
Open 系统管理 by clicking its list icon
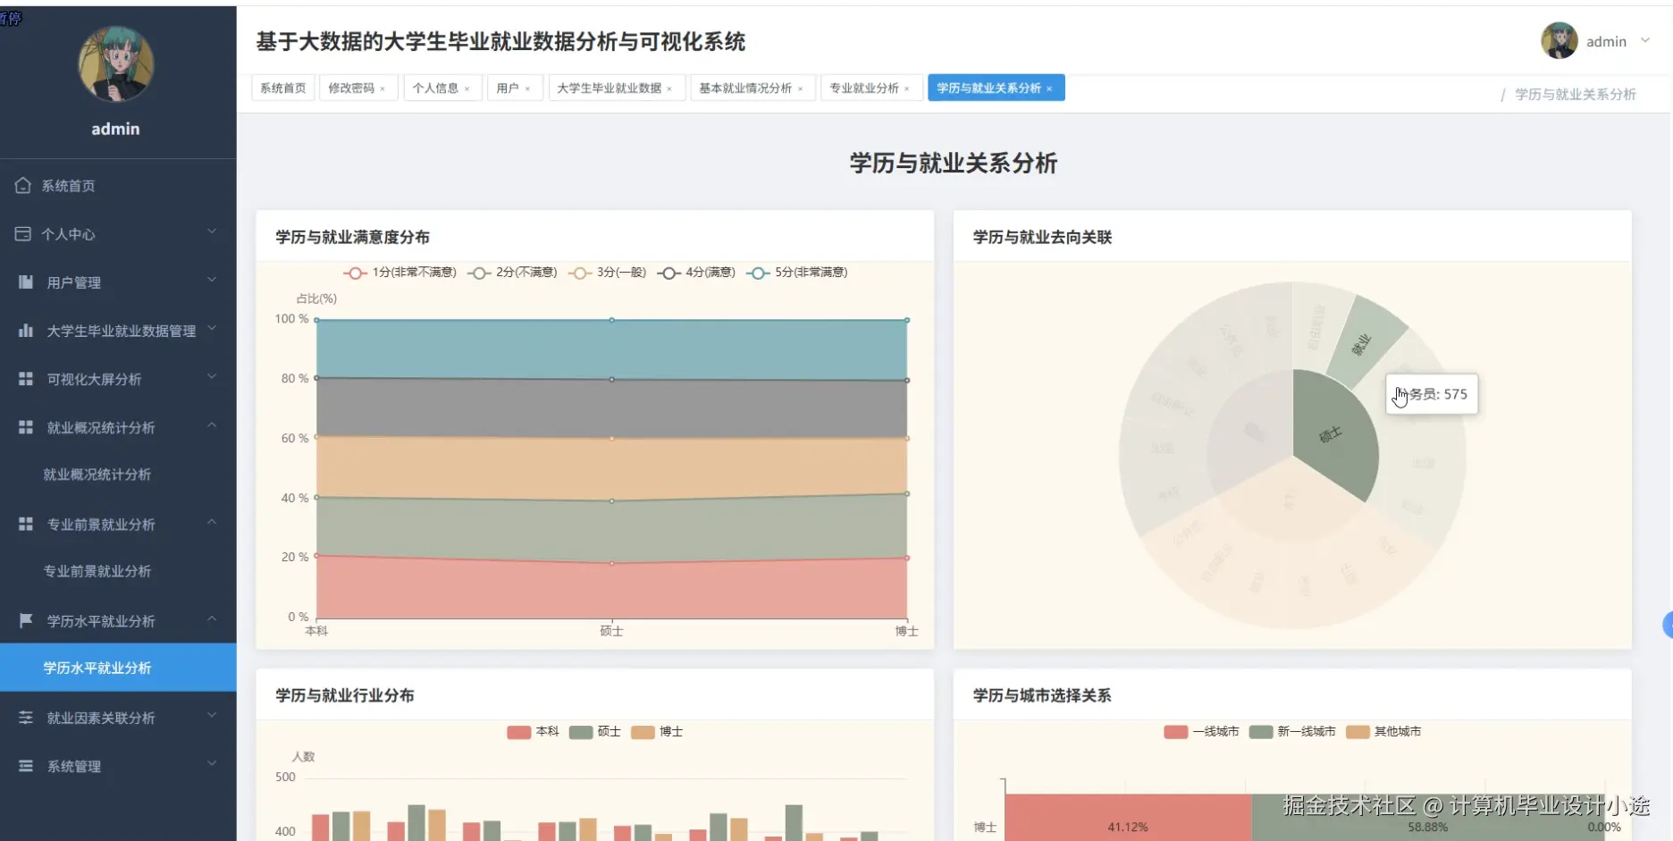pyautogui.click(x=24, y=765)
